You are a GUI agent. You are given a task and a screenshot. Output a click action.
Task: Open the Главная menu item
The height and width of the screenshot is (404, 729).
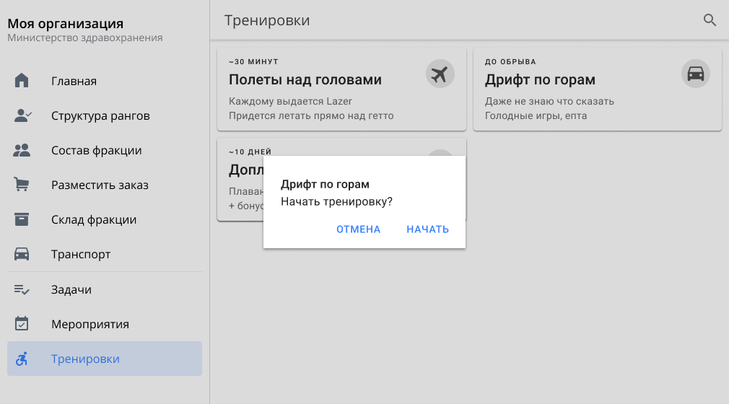pyautogui.click(x=74, y=81)
